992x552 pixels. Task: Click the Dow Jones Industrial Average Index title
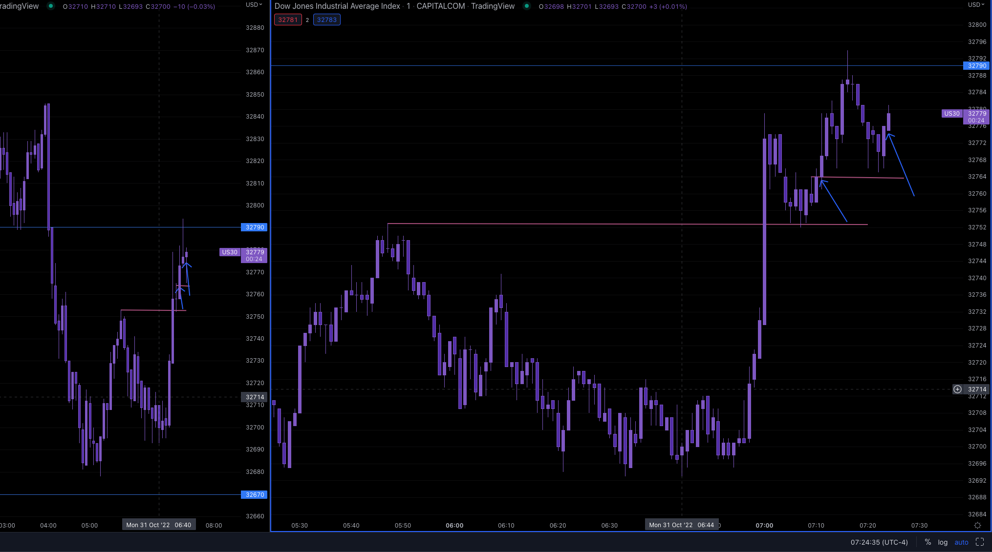pyautogui.click(x=337, y=6)
